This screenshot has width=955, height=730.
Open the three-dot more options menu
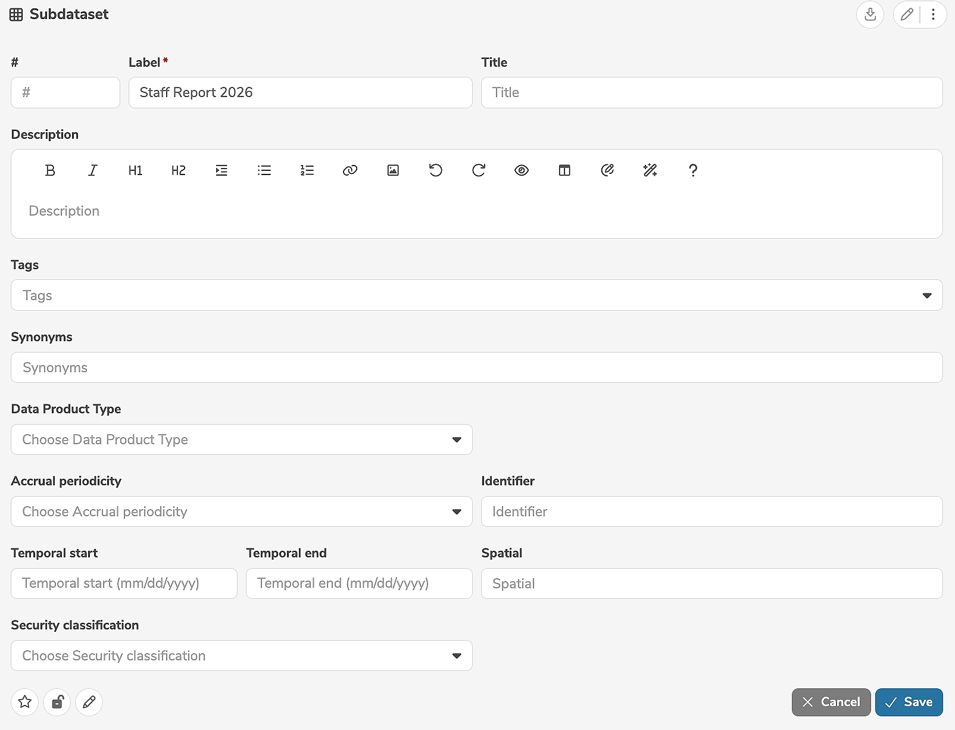(933, 14)
